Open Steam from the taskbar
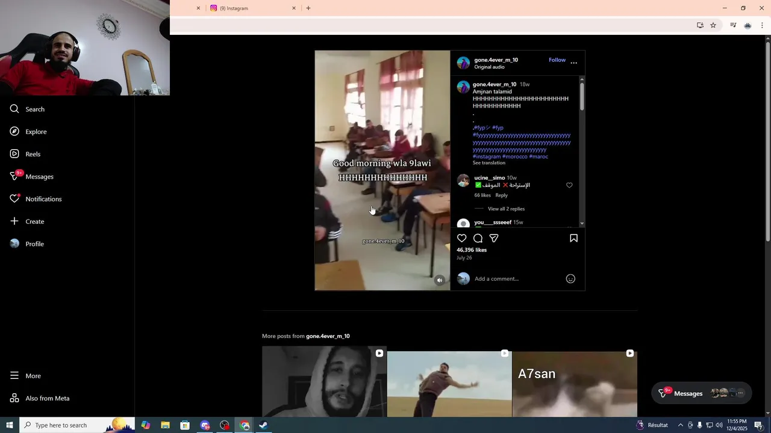 (x=263, y=425)
